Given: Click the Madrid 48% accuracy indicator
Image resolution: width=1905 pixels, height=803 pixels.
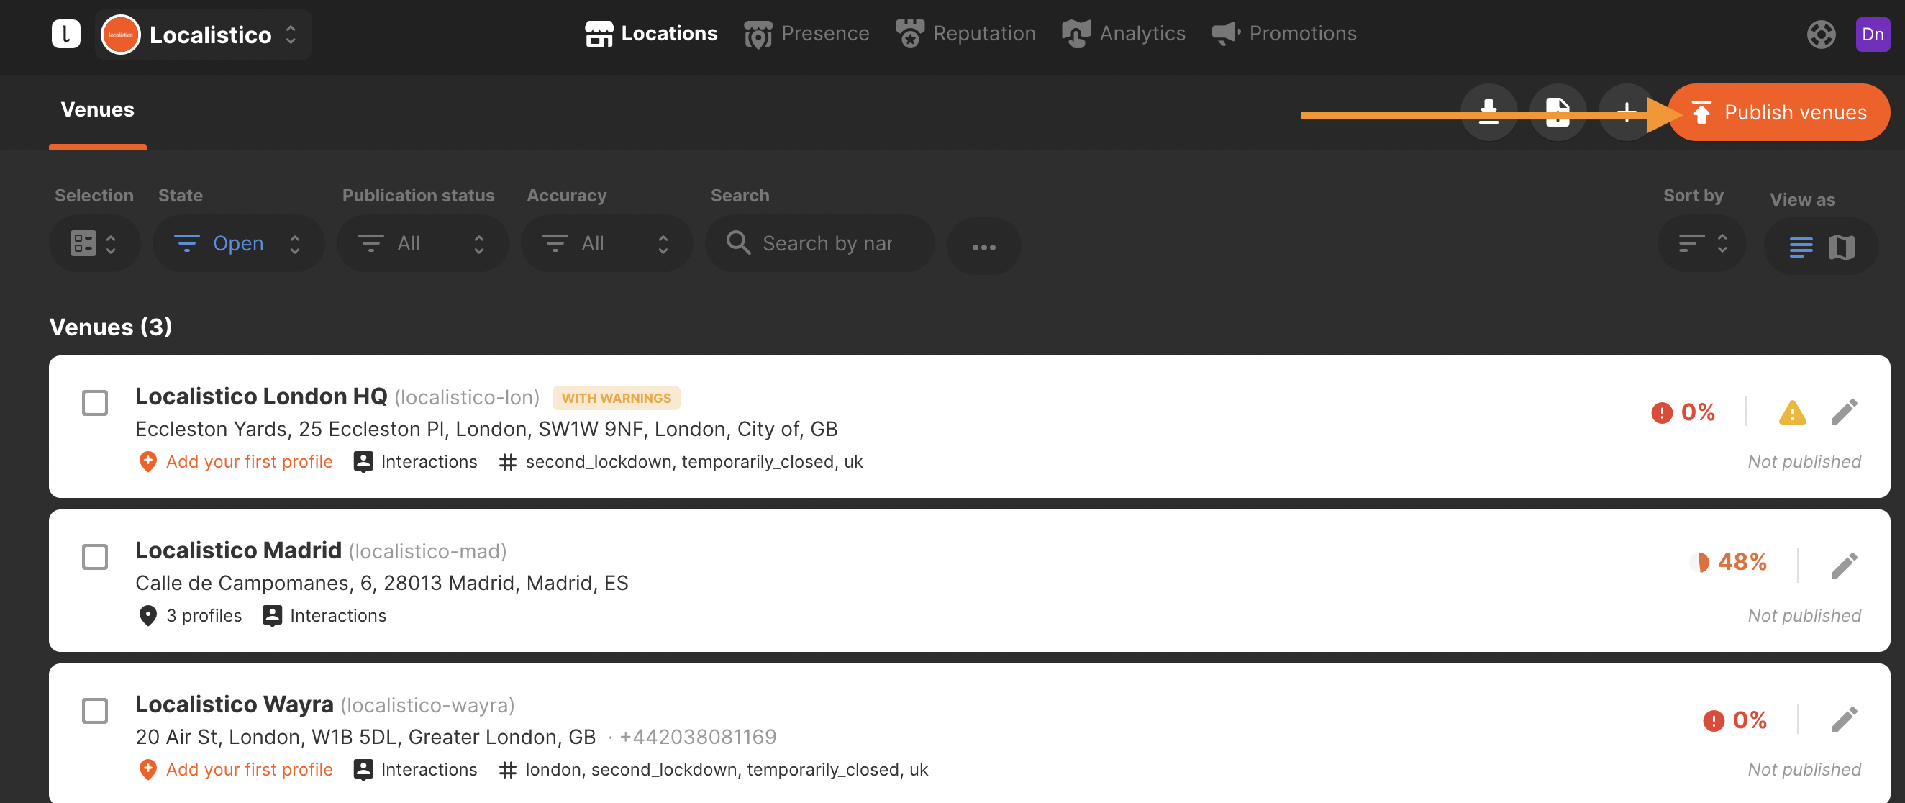Looking at the screenshot, I should [x=1728, y=562].
